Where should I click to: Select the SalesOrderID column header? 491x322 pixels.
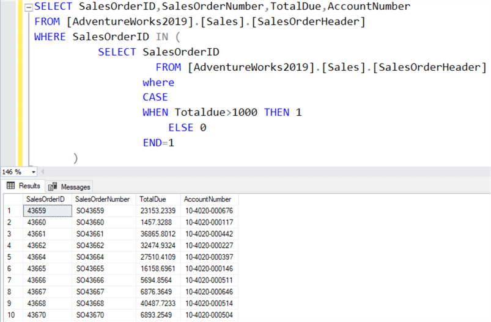[x=47, y=199]
